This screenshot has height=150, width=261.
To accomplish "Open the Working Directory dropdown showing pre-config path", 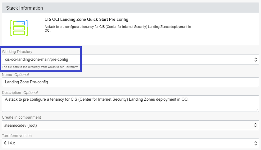I will 124,59.
